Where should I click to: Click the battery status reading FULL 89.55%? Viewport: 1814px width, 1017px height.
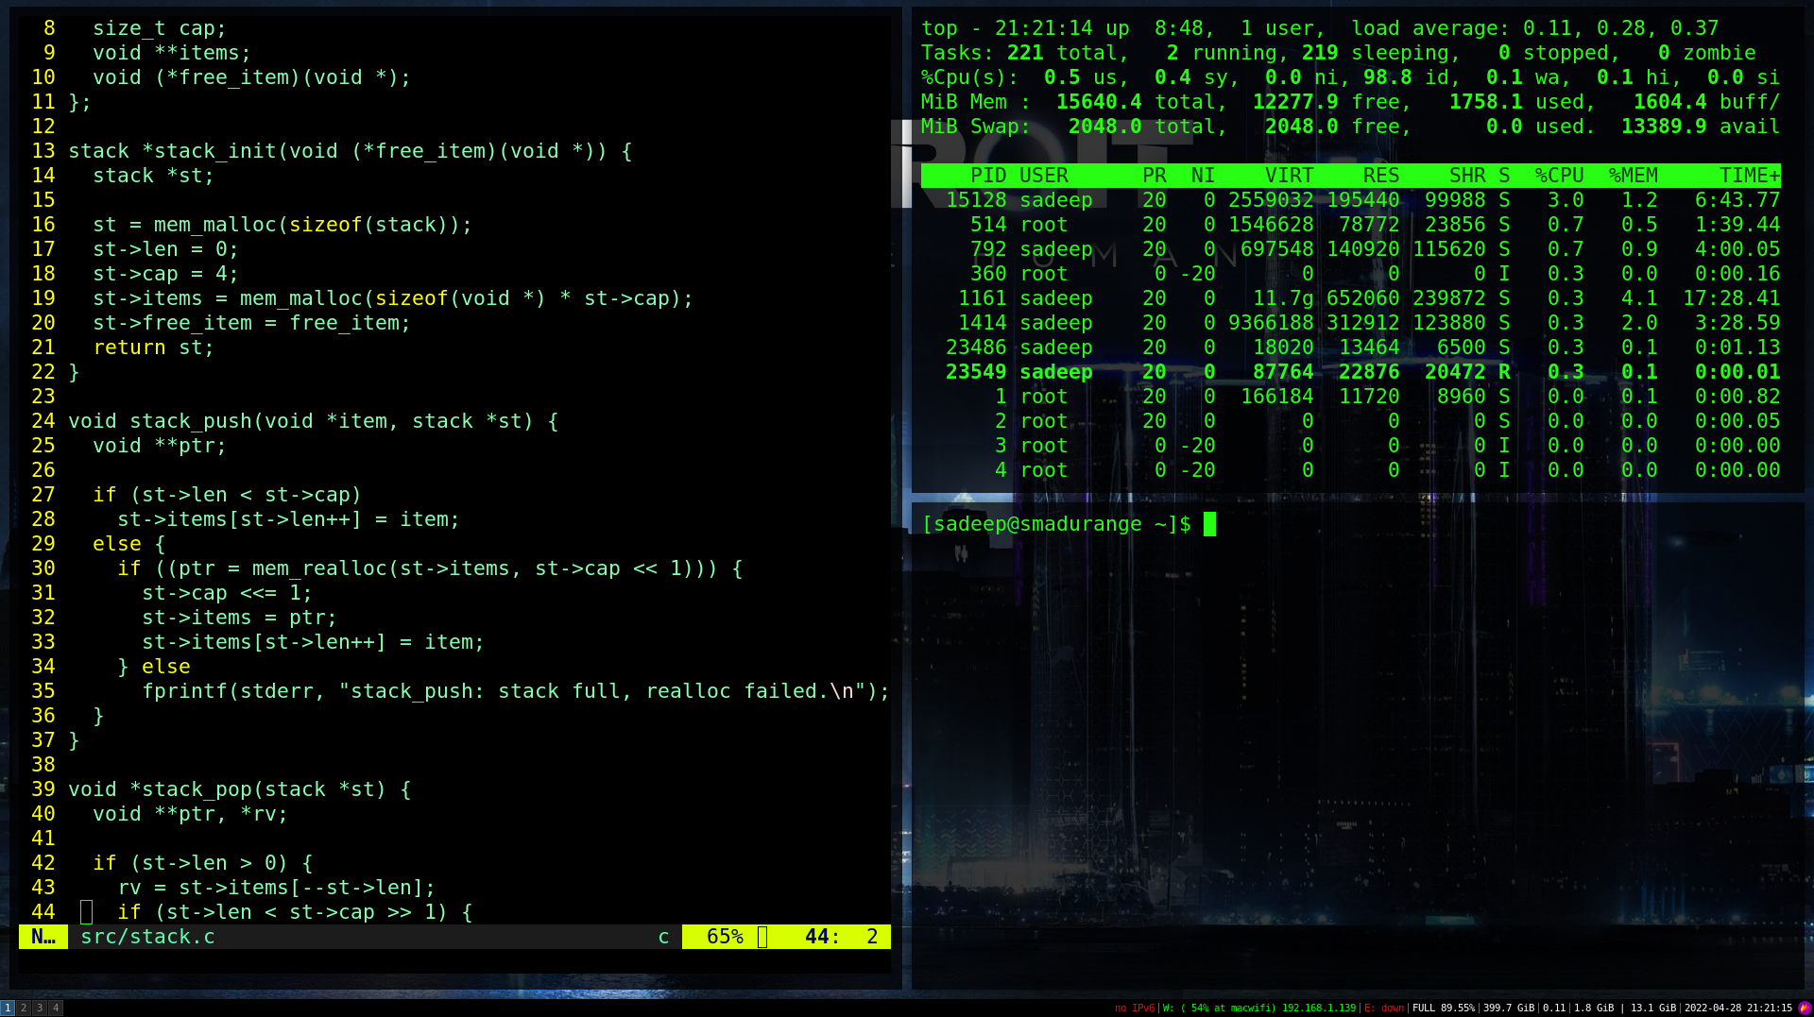[1443, 1008]
